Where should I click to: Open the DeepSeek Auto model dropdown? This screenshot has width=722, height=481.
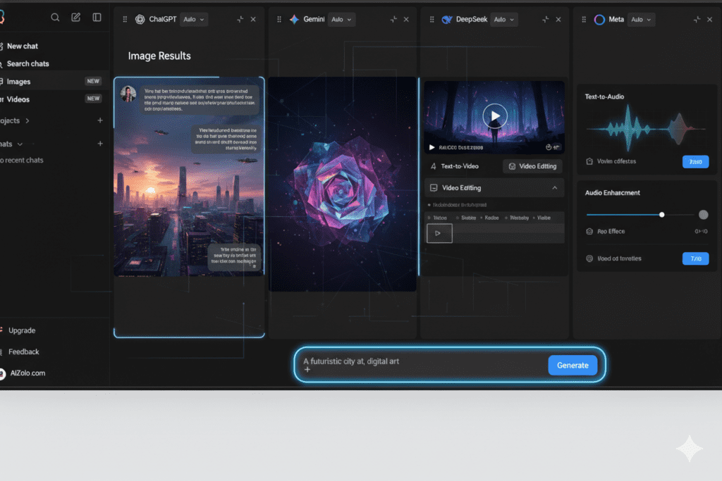[503, 20]
